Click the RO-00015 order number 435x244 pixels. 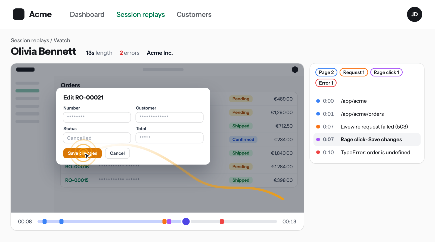tap(77, 180)
